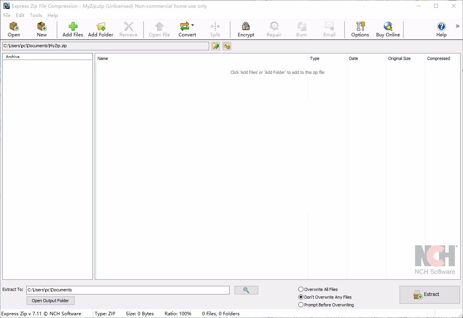Click the browse archive location icon
Screen dimensions: 463x318
(x=215, y=46)
